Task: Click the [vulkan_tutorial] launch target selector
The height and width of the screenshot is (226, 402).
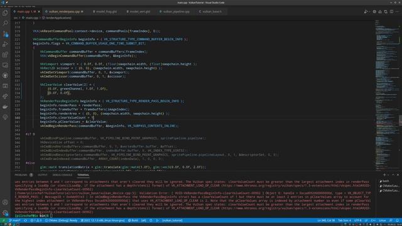Action: coord(172,220)
